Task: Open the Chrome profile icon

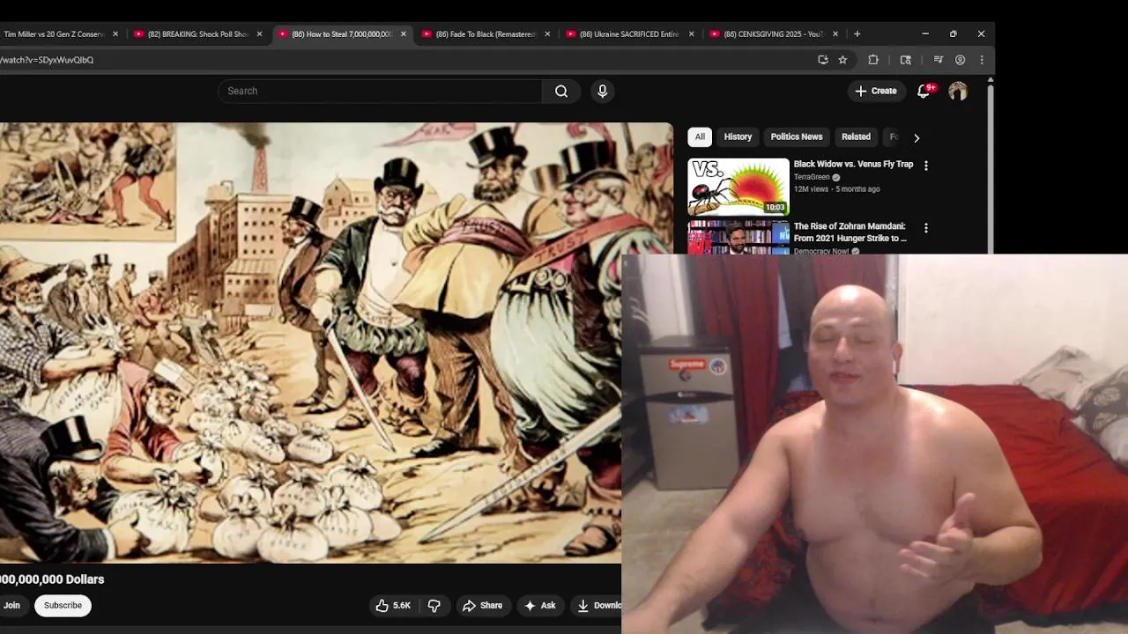Action: [961, 60]
